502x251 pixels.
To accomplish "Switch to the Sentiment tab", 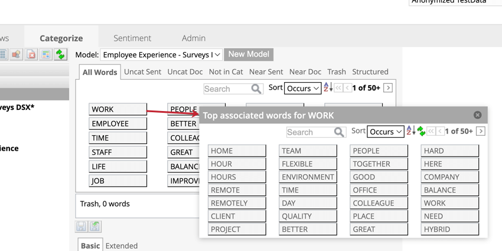I will point(132,38).
